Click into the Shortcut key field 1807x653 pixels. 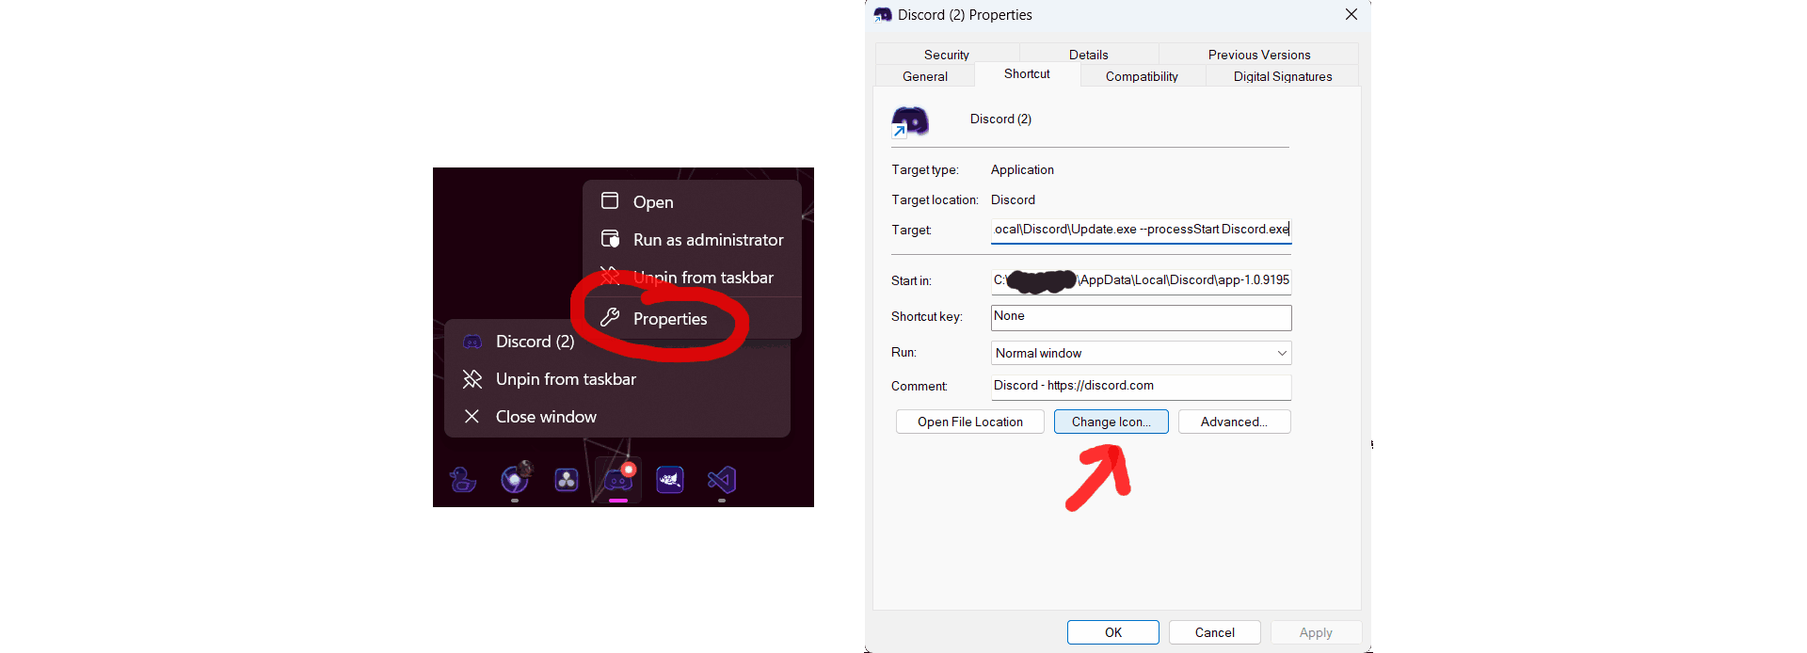(1141, 317)
